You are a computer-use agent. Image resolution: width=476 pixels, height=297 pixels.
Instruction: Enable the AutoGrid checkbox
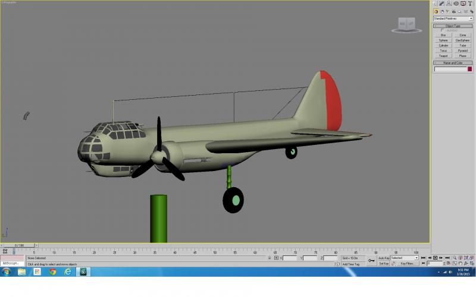442,30
